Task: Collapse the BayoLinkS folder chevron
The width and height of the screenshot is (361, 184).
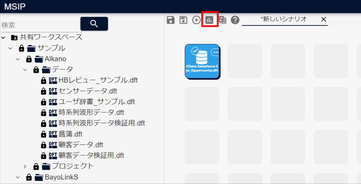Action: click(18, 177)
